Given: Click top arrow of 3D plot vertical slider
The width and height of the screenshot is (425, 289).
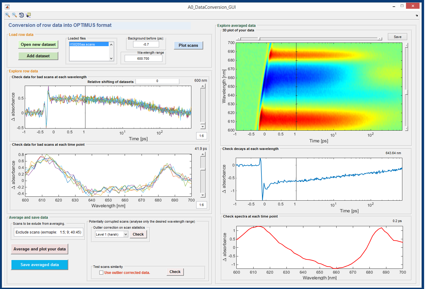Looking at the screenshot, I should point(407,45).
